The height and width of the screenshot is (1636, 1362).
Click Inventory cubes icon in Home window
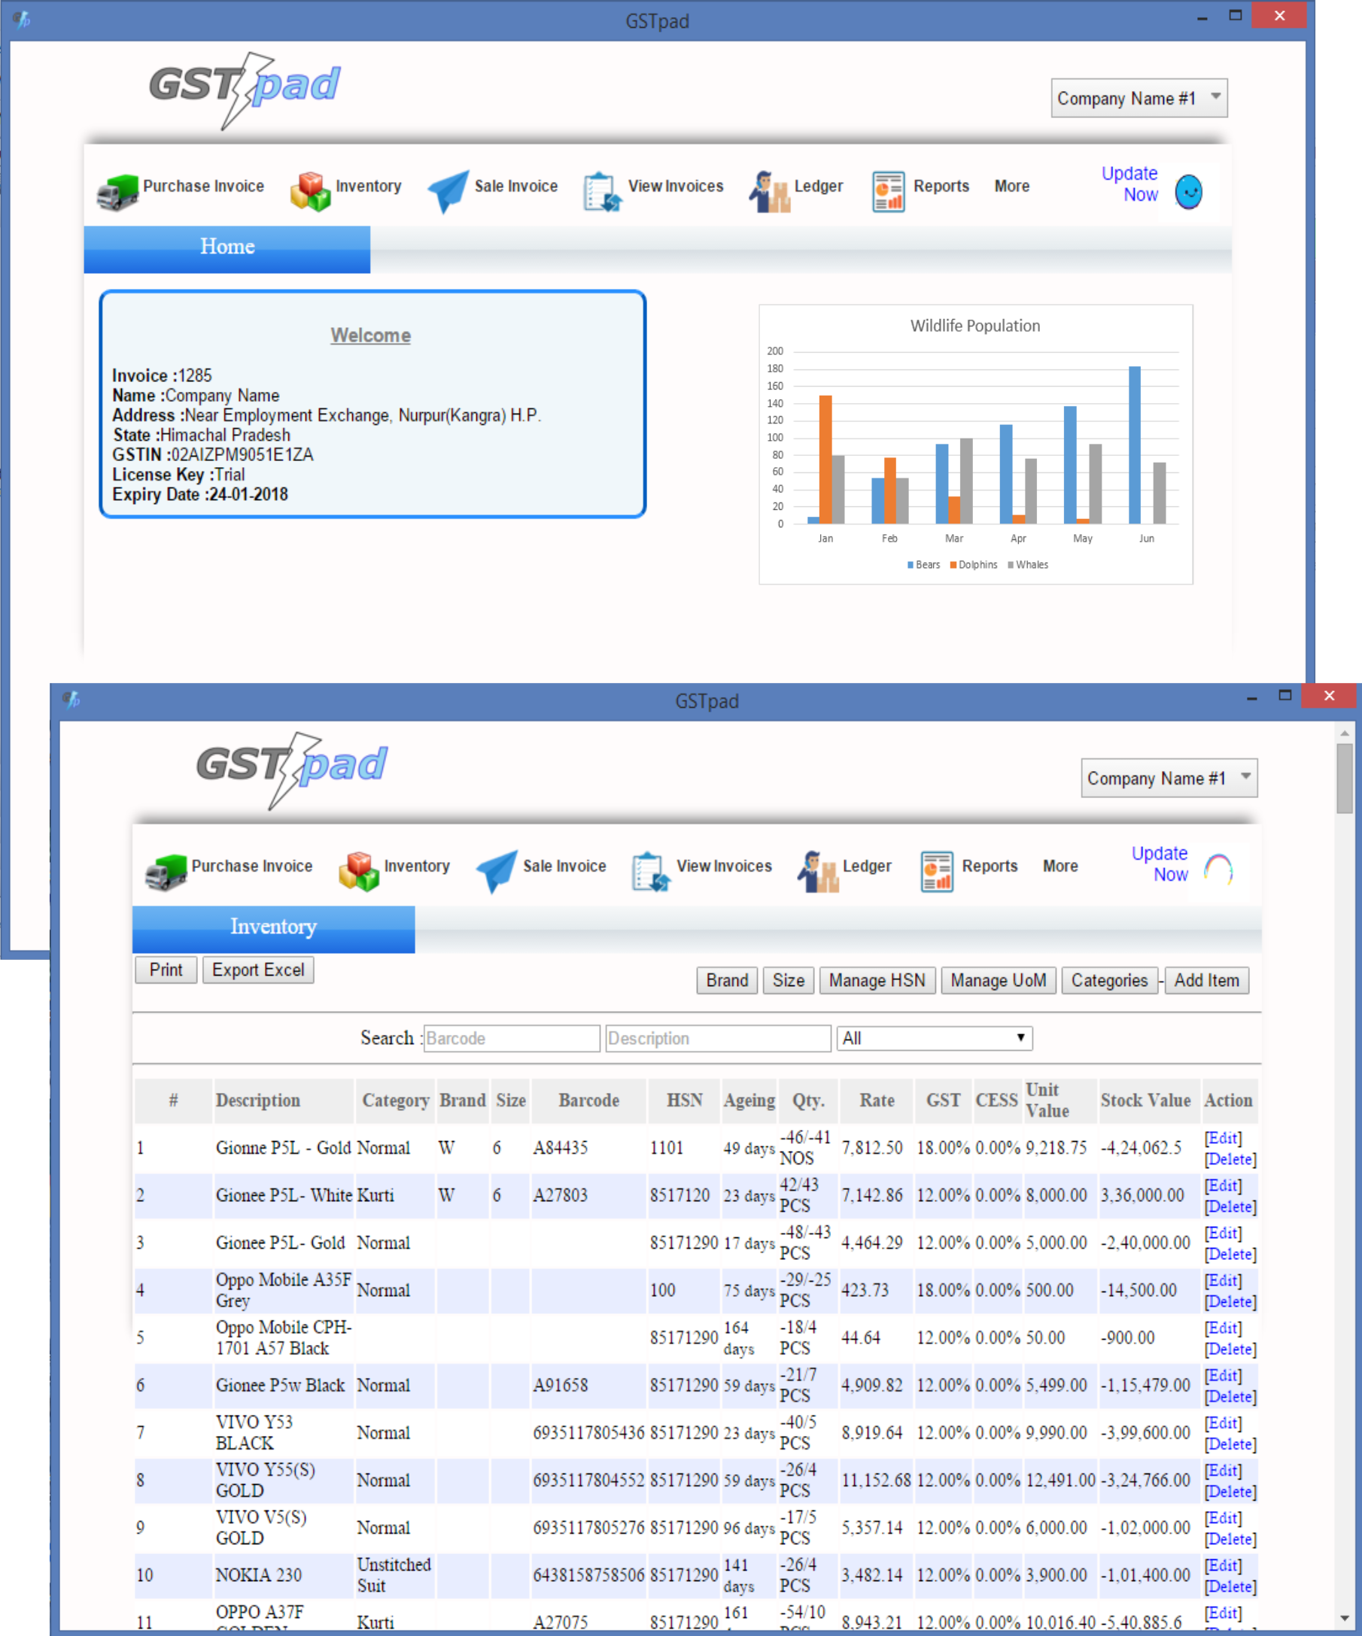coord(310,191)
